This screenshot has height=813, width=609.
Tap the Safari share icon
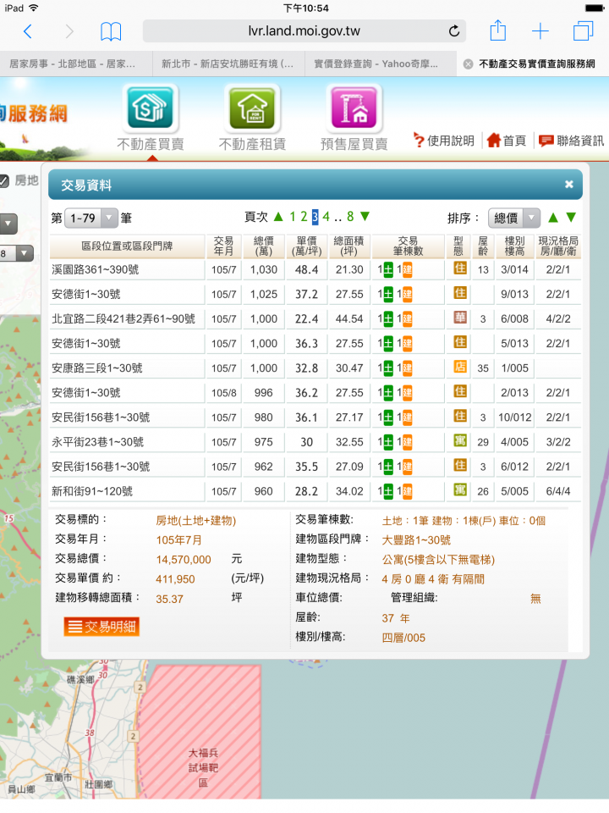pyautogui.click(x=498, y=32)
